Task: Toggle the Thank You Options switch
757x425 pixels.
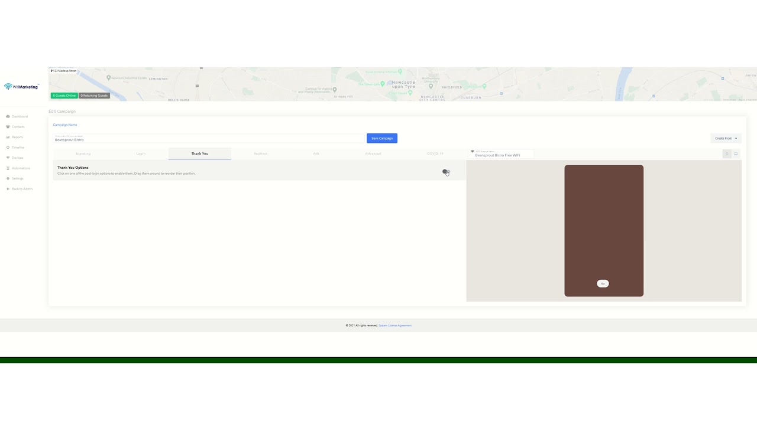Action: tap(446, 172)
